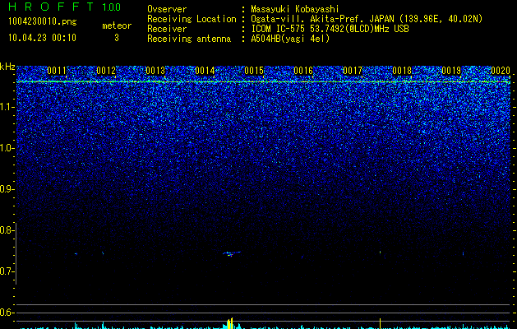Click the 0014 time marker
The image size is (517, 329).
(x=205, y=71)
